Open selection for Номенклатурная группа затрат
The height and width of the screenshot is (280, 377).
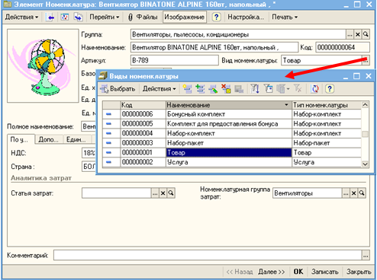pyautogui.click(x=346, y=193)
